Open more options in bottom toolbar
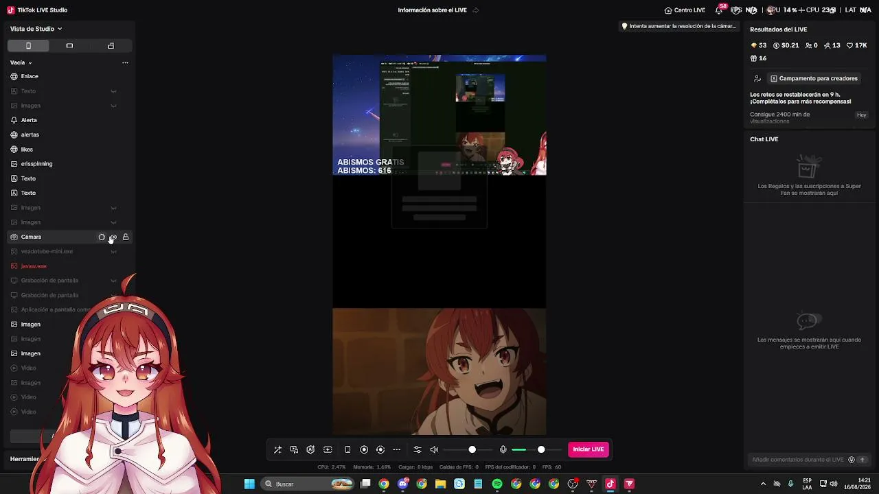 coord(397,449)
